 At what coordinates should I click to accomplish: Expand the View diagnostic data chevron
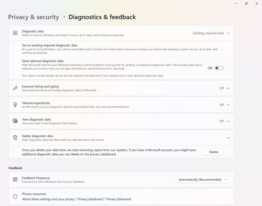click(x=228, y=121)
